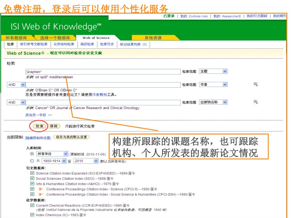
Task: Switch to the 所有数据库 tab
Action: tap(16, 38)
